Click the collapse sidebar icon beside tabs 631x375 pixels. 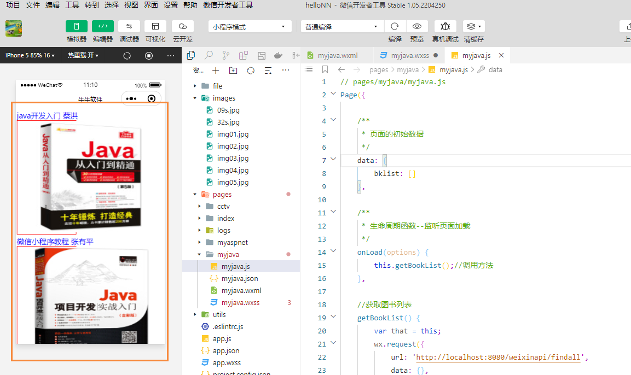pyautogui.click(x=296, y=55)
